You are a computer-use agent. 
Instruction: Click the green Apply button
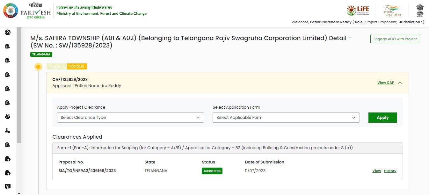[383, 118]
